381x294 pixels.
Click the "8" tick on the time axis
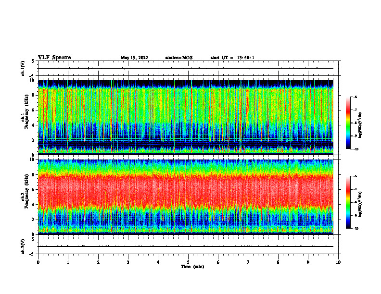click(x=278, y=262)
